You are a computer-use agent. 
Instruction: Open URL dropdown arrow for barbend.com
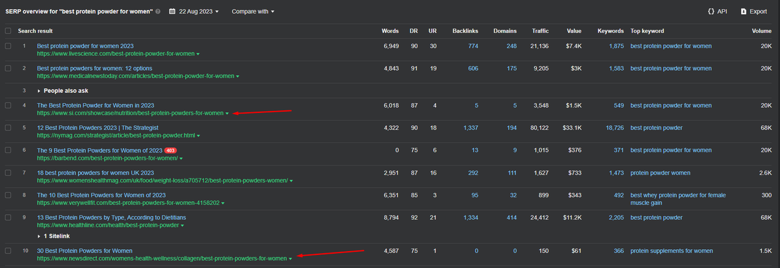(181, 158)
